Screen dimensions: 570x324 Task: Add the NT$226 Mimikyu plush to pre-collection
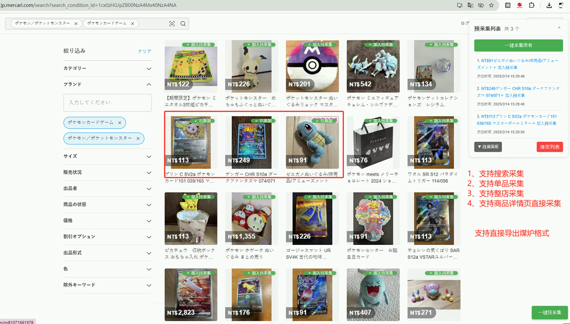(260, 45)
